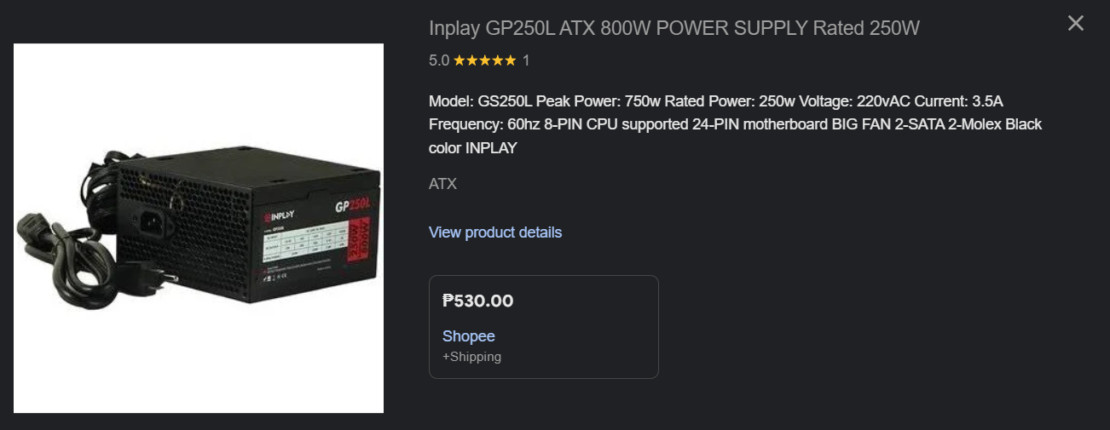Open the Shopee seller link
Viewport: 1110px width, 430px height.
(468, 336)
